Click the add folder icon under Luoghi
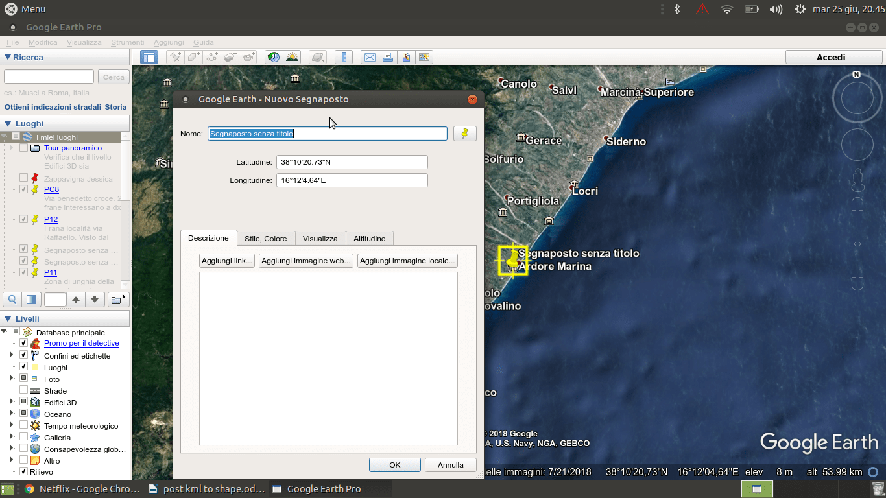886x498 pixels. coord(118,300)
